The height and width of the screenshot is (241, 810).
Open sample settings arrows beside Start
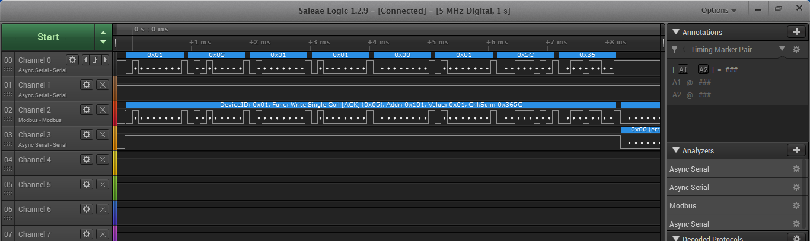[103, 37]
